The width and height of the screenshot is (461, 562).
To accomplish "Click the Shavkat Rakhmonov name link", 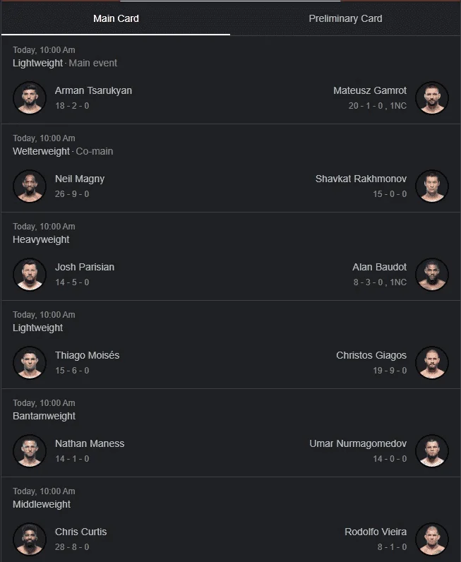I will click(361, 179).
